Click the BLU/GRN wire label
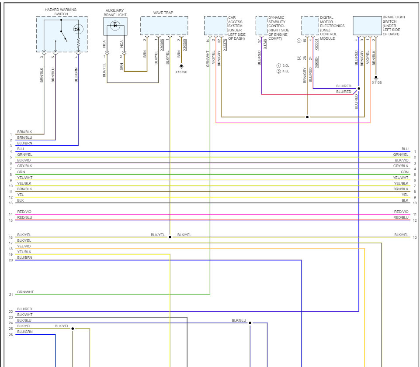Screen dimensions: 420x367 pos(25,332)
